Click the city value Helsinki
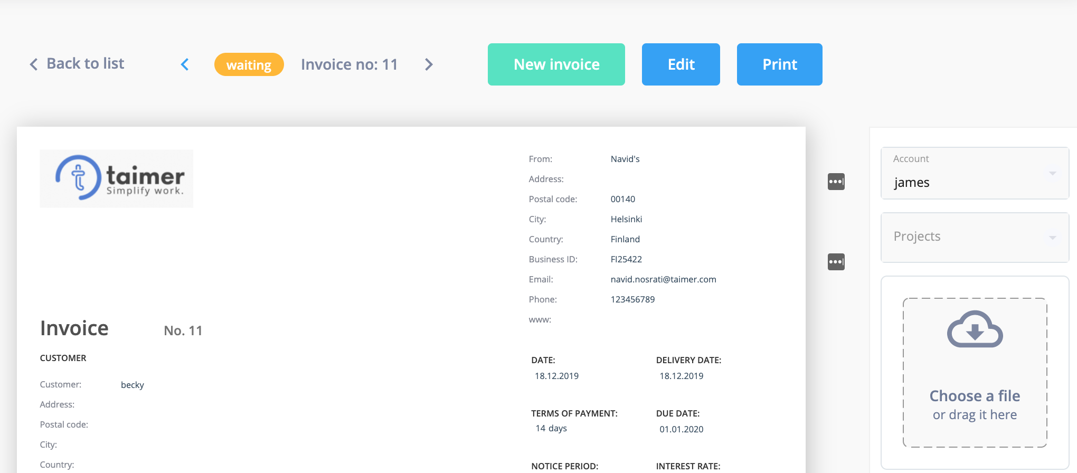The width and height of the screenshot is (1077, 473). click(626, 219)
